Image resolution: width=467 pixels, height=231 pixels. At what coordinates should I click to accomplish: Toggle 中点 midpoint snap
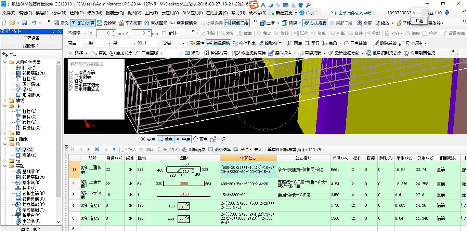click(183, 139)
